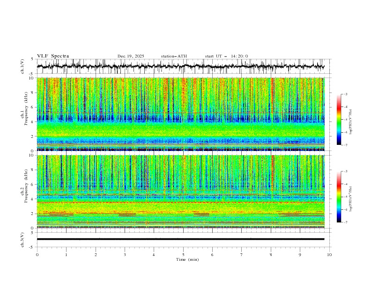Click the time axis tick label '0'

(x=37, y=255)
